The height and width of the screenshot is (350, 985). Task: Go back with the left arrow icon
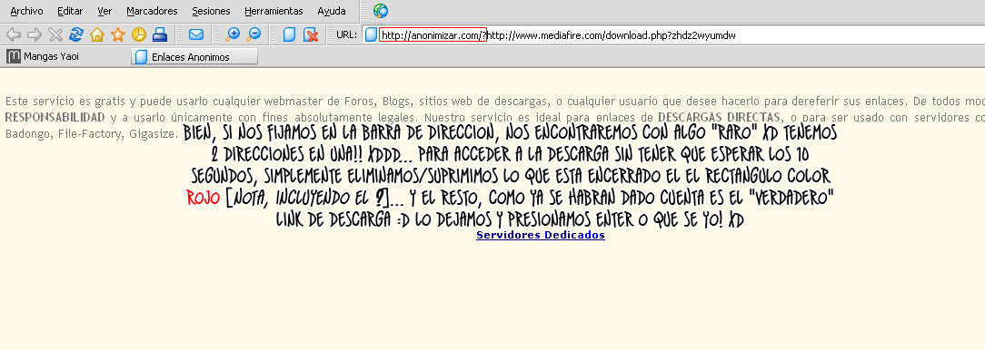click(14, 34)
